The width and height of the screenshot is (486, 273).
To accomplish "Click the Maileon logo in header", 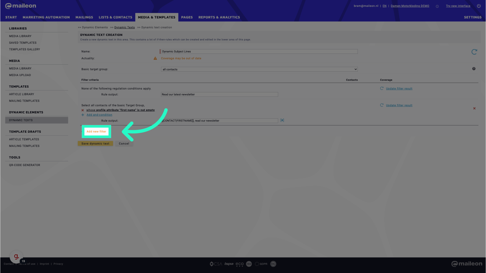I will coord(21,6).
